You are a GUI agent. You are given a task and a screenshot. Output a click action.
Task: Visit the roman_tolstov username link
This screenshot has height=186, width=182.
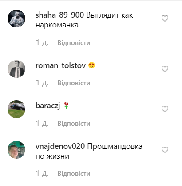tap(61, 65)
